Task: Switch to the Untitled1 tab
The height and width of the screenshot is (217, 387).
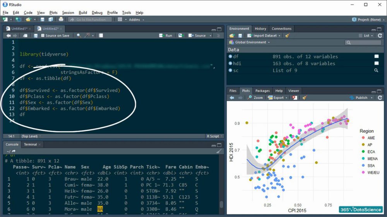Action: [x=19, y=29]
